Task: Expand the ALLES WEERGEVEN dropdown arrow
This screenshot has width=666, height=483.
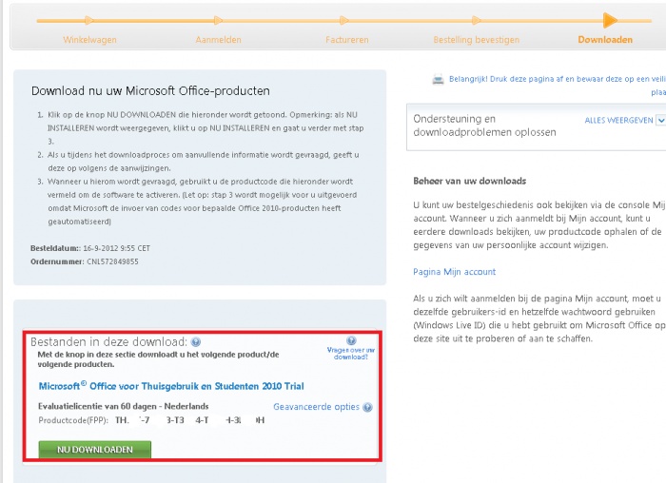Action: tap(661, 120)
